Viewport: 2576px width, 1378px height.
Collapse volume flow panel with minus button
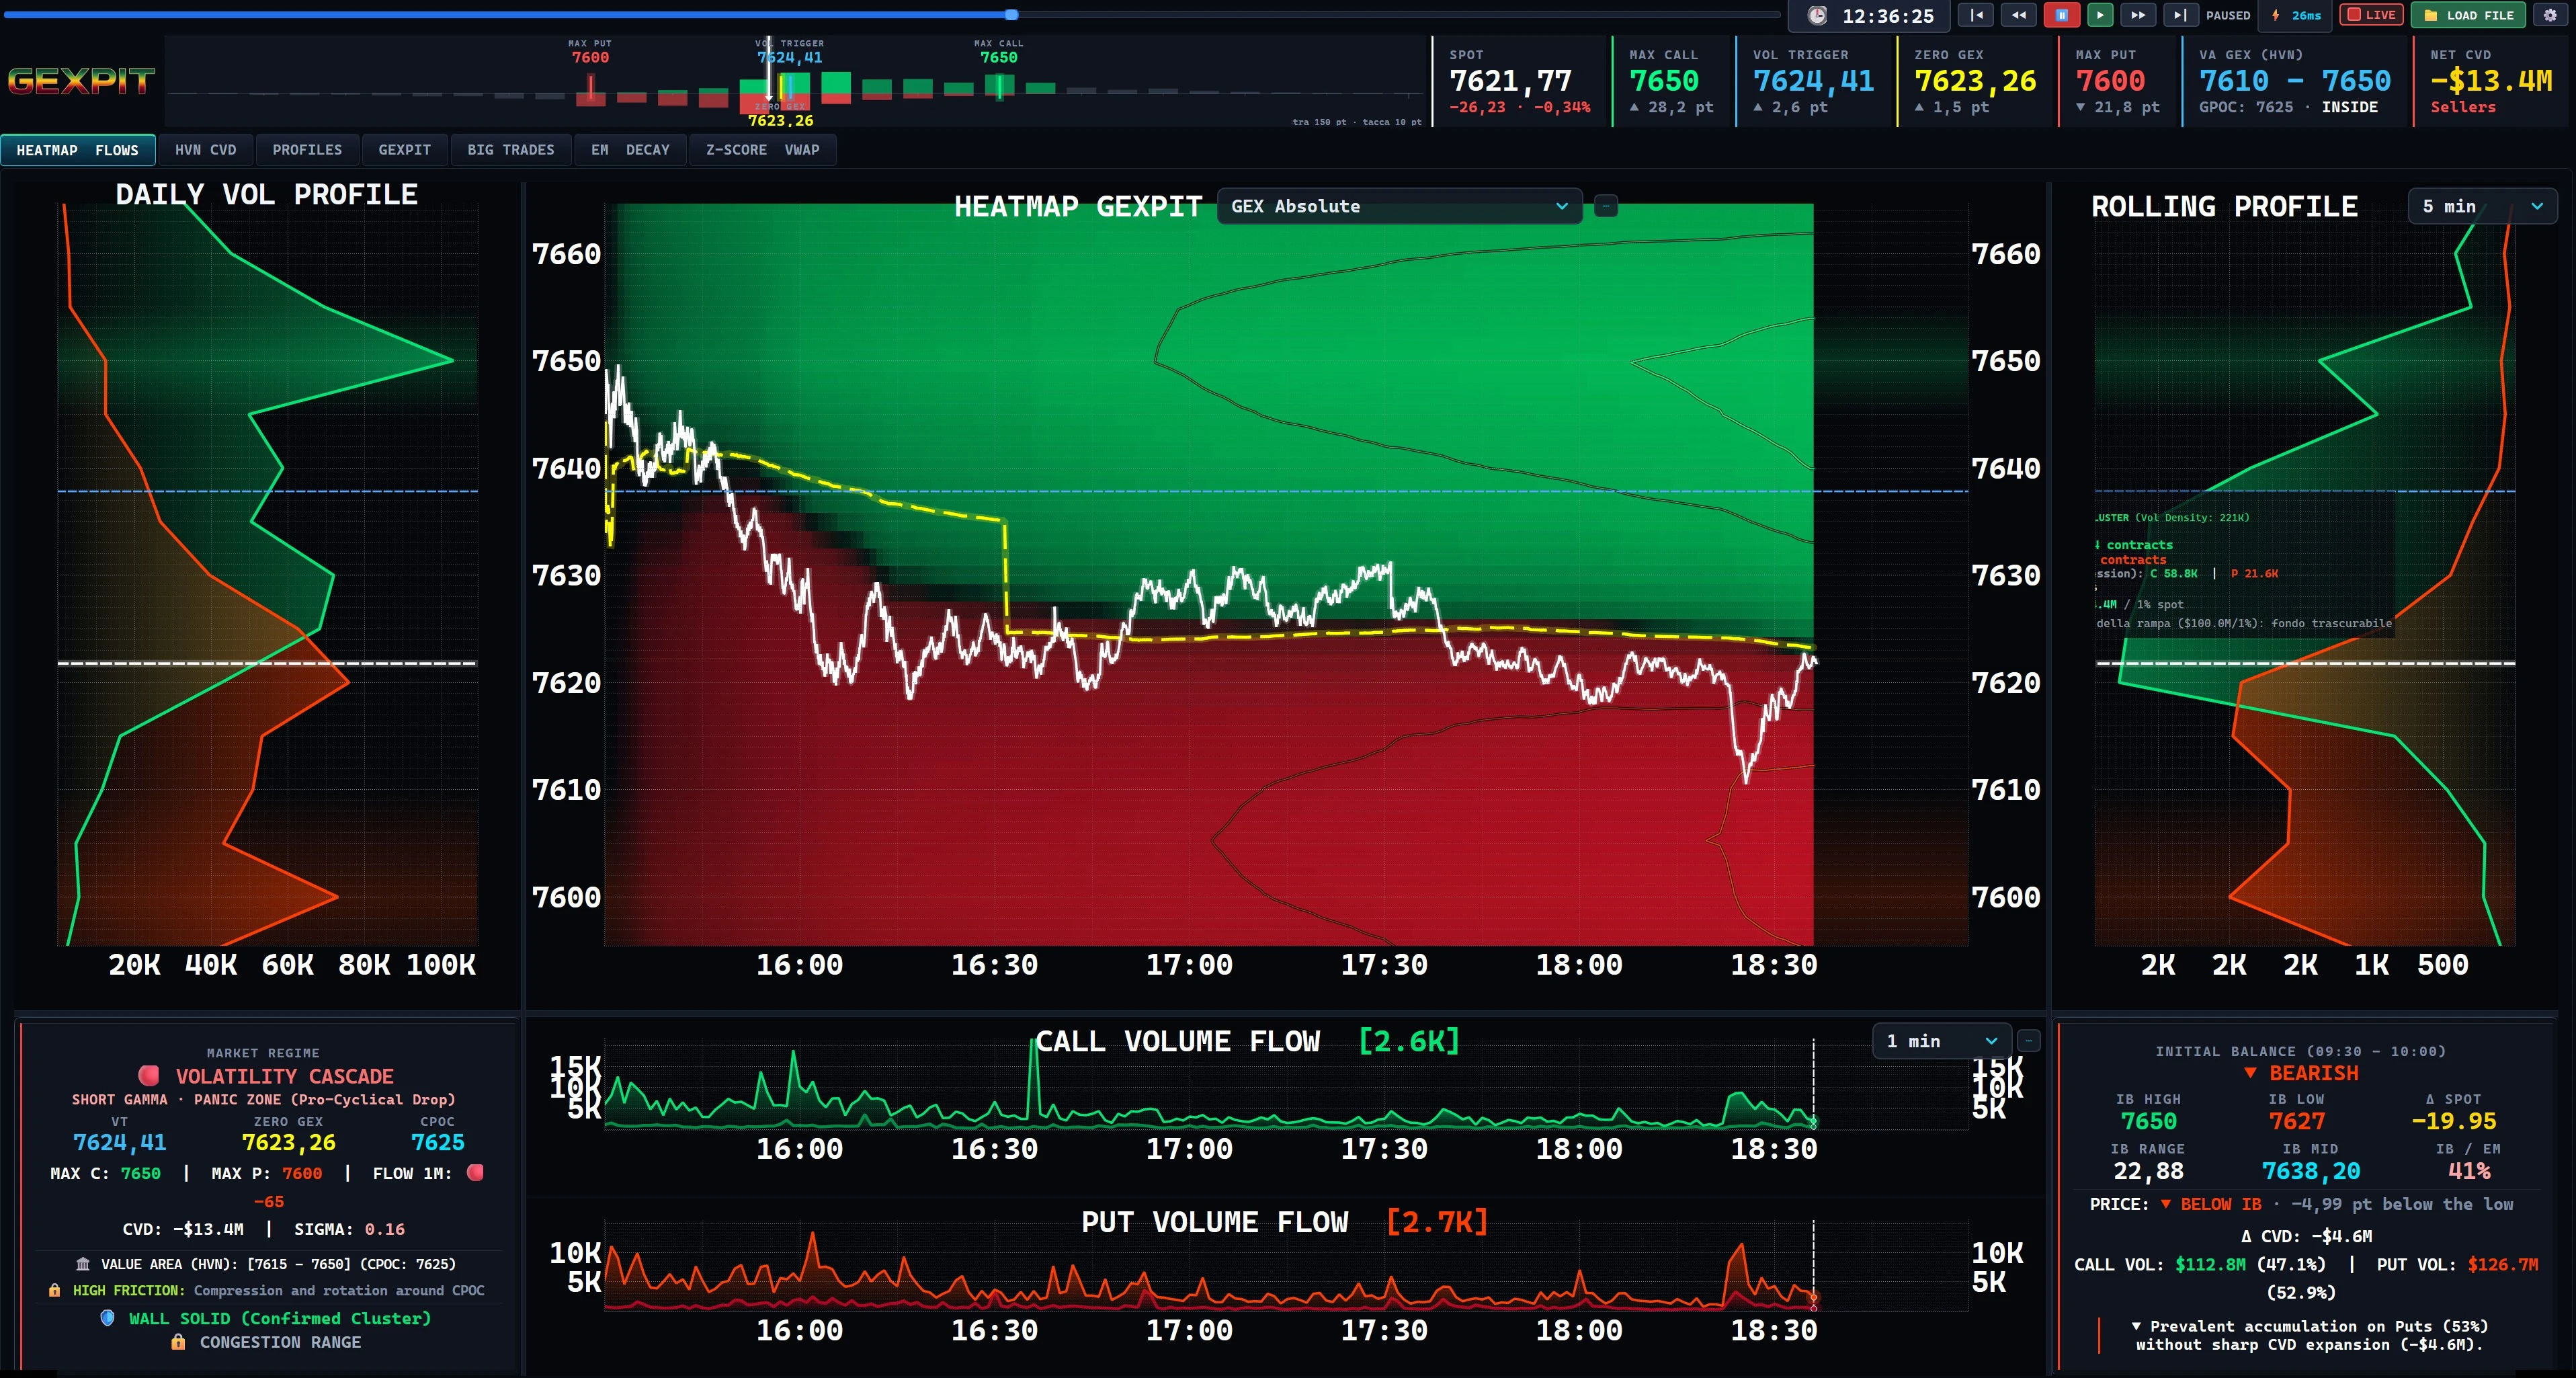2029,1041
